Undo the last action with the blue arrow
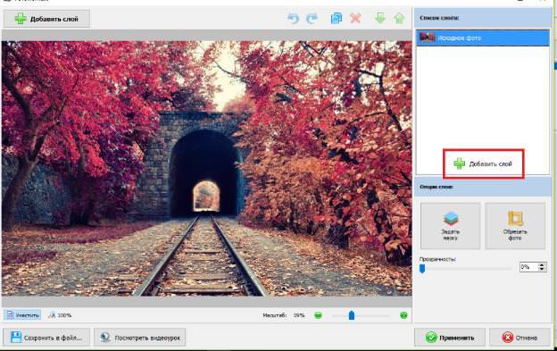The width and height of the screenshot is (557, 351). (293, 18)
